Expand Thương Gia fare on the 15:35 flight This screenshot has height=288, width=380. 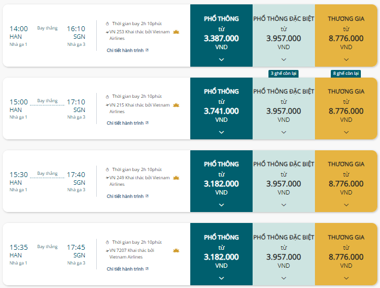point(346,278)
